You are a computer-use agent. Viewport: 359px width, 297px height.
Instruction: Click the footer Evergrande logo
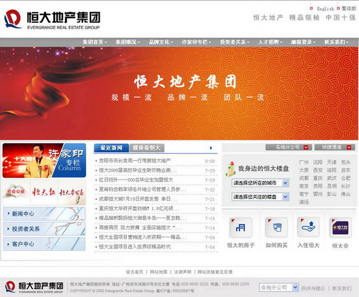pos(34,287)
